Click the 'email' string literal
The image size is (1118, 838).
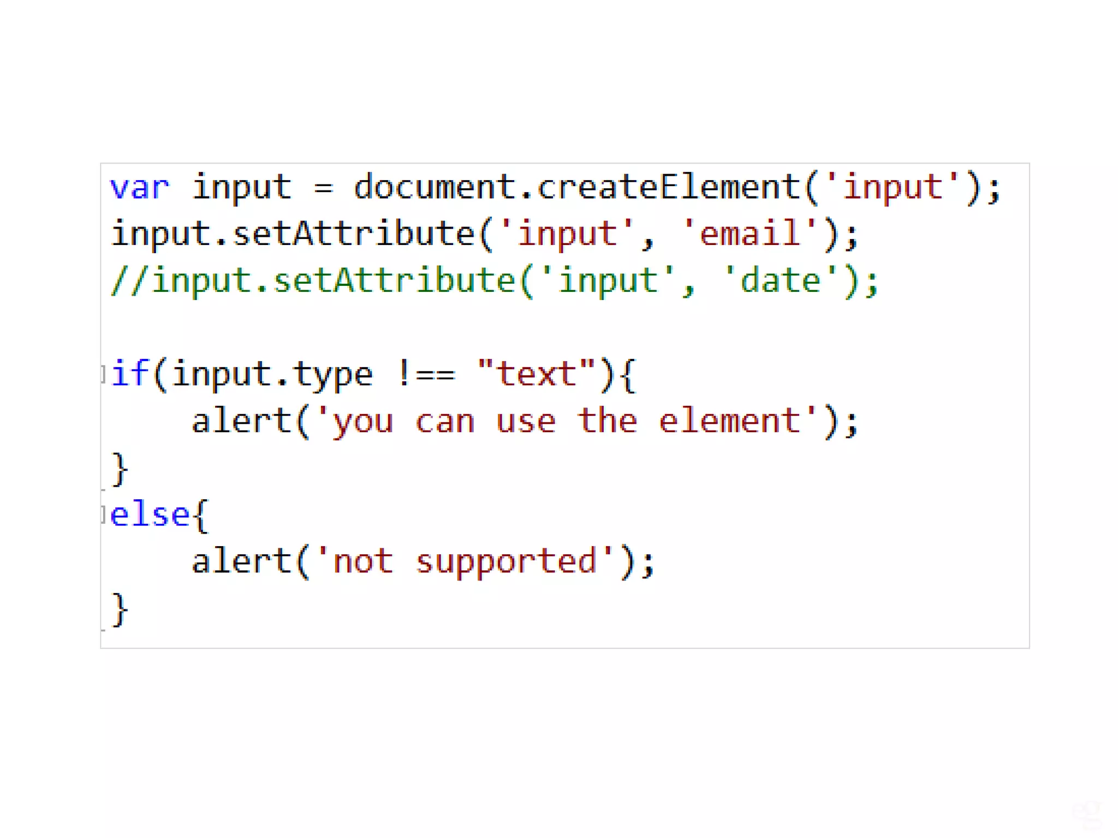point(750,234)
